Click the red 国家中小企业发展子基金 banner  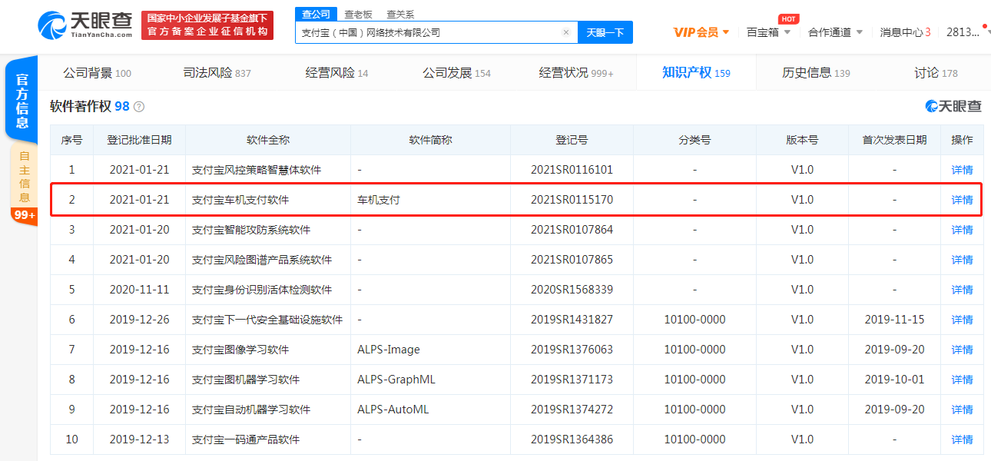(208, 25)
